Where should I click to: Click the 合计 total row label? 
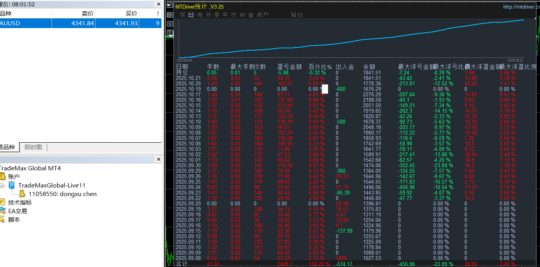(x=182, y=263)
